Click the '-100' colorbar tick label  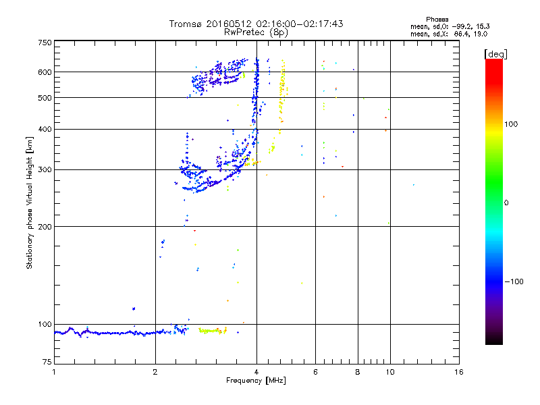514,281
